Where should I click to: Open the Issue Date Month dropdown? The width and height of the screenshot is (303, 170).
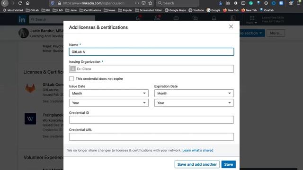(109, 93)
